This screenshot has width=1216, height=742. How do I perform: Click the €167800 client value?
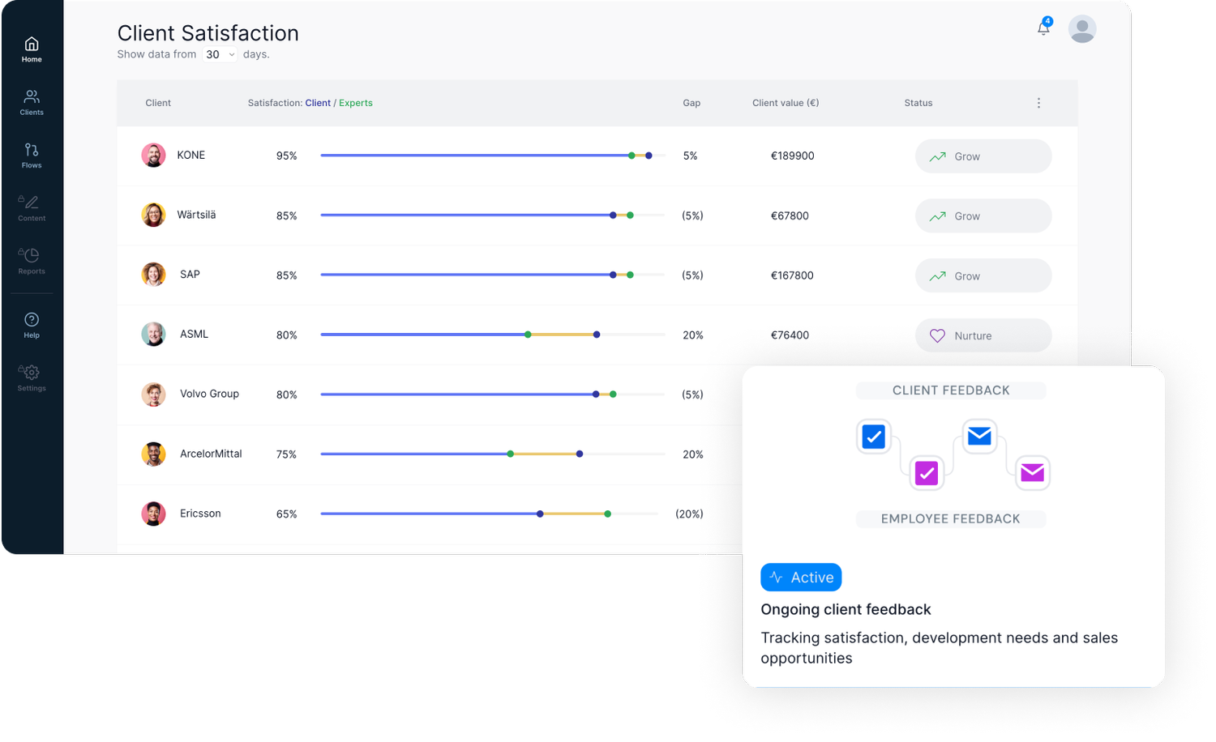click(792, 275)
